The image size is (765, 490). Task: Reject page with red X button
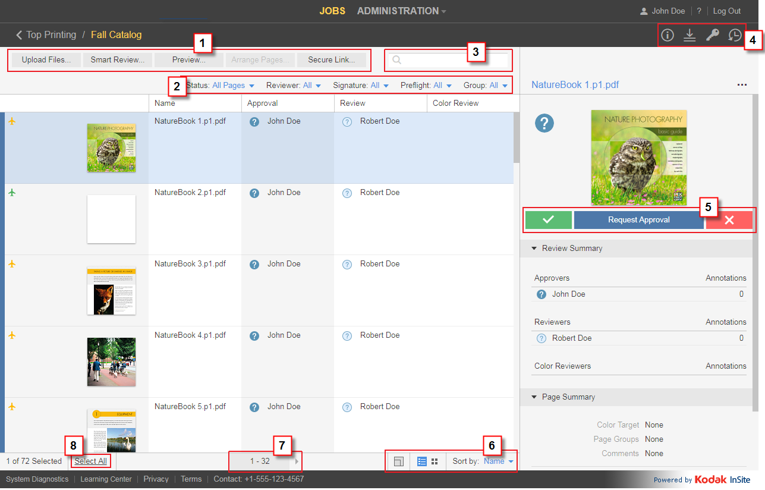tap(729, 220)
